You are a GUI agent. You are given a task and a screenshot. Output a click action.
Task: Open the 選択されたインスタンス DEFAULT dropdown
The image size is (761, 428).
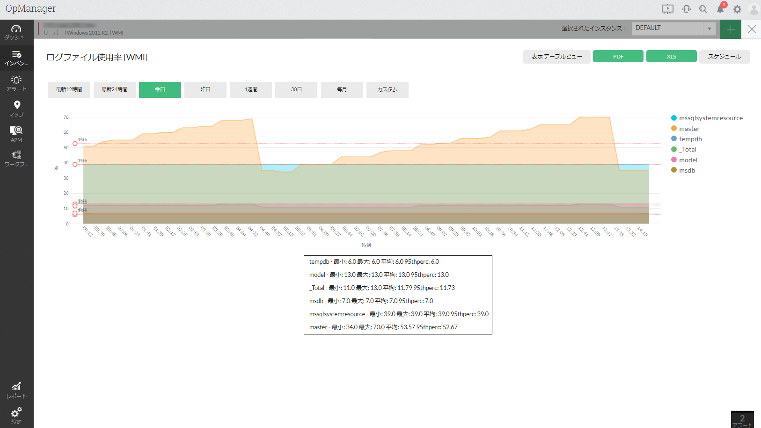(673, 28)
